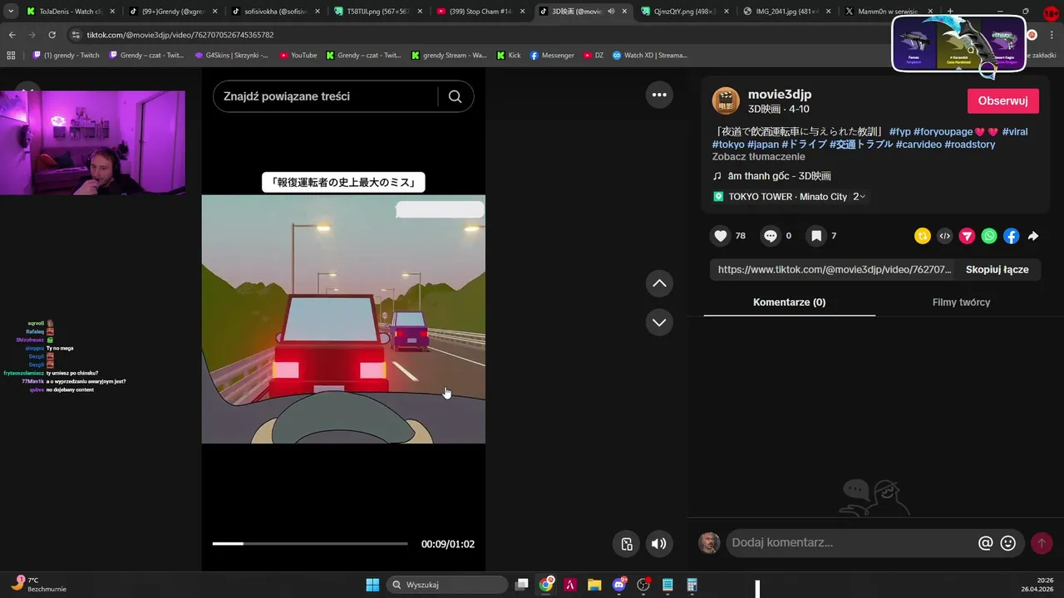Click the Skopiuj łącze copy link button
The width and height of the screenshot is (1064, 598).
click(x=997, y=270)
